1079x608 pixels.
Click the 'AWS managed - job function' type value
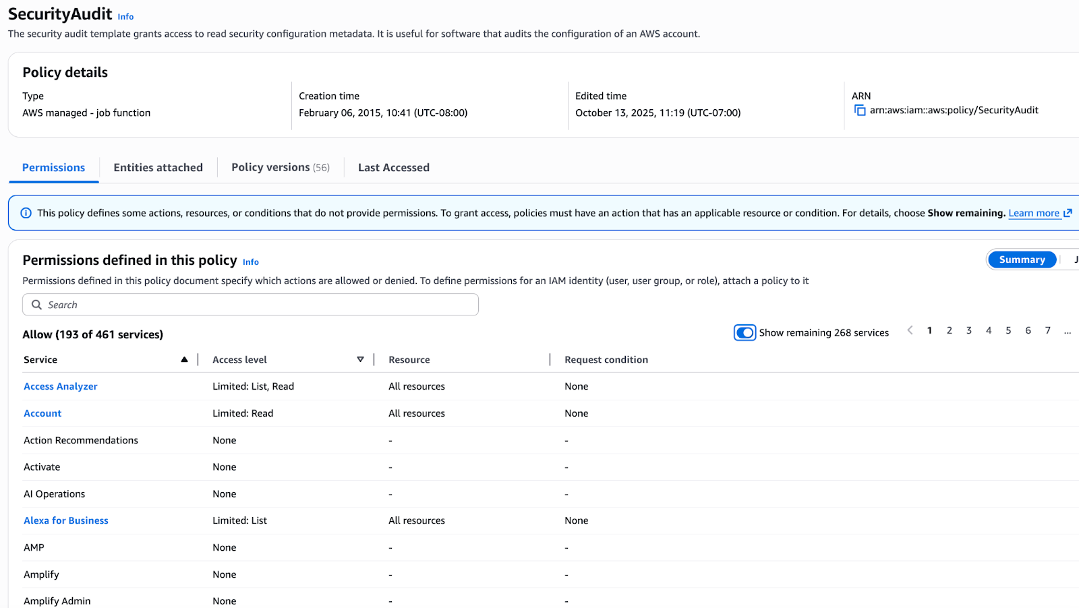86,113
